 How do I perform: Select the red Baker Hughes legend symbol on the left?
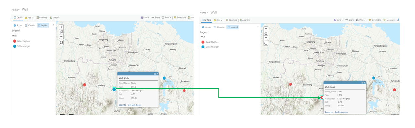click(x=14, y=41)
